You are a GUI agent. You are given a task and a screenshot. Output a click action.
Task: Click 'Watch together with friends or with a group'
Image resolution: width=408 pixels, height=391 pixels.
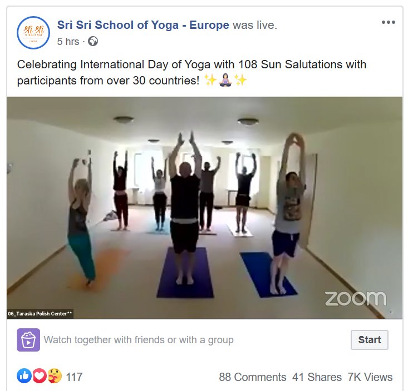(x=139, y=339)
